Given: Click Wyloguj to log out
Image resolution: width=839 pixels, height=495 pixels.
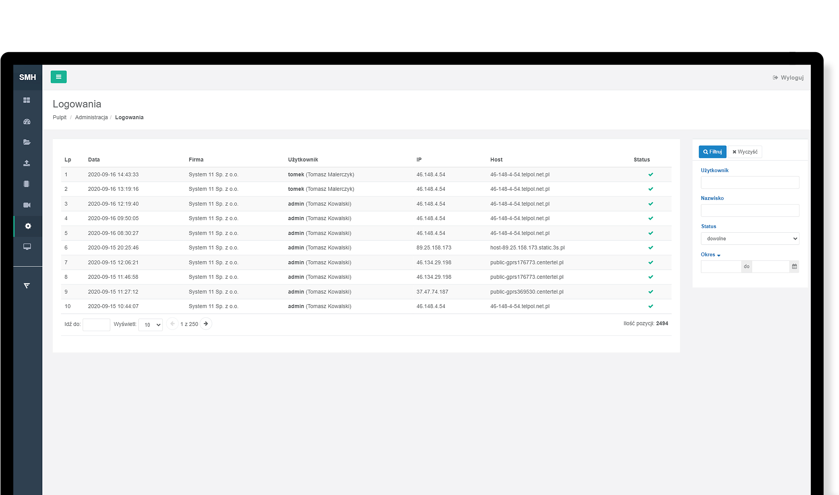Looking at the screenshot, I should [x=788, y=78].
